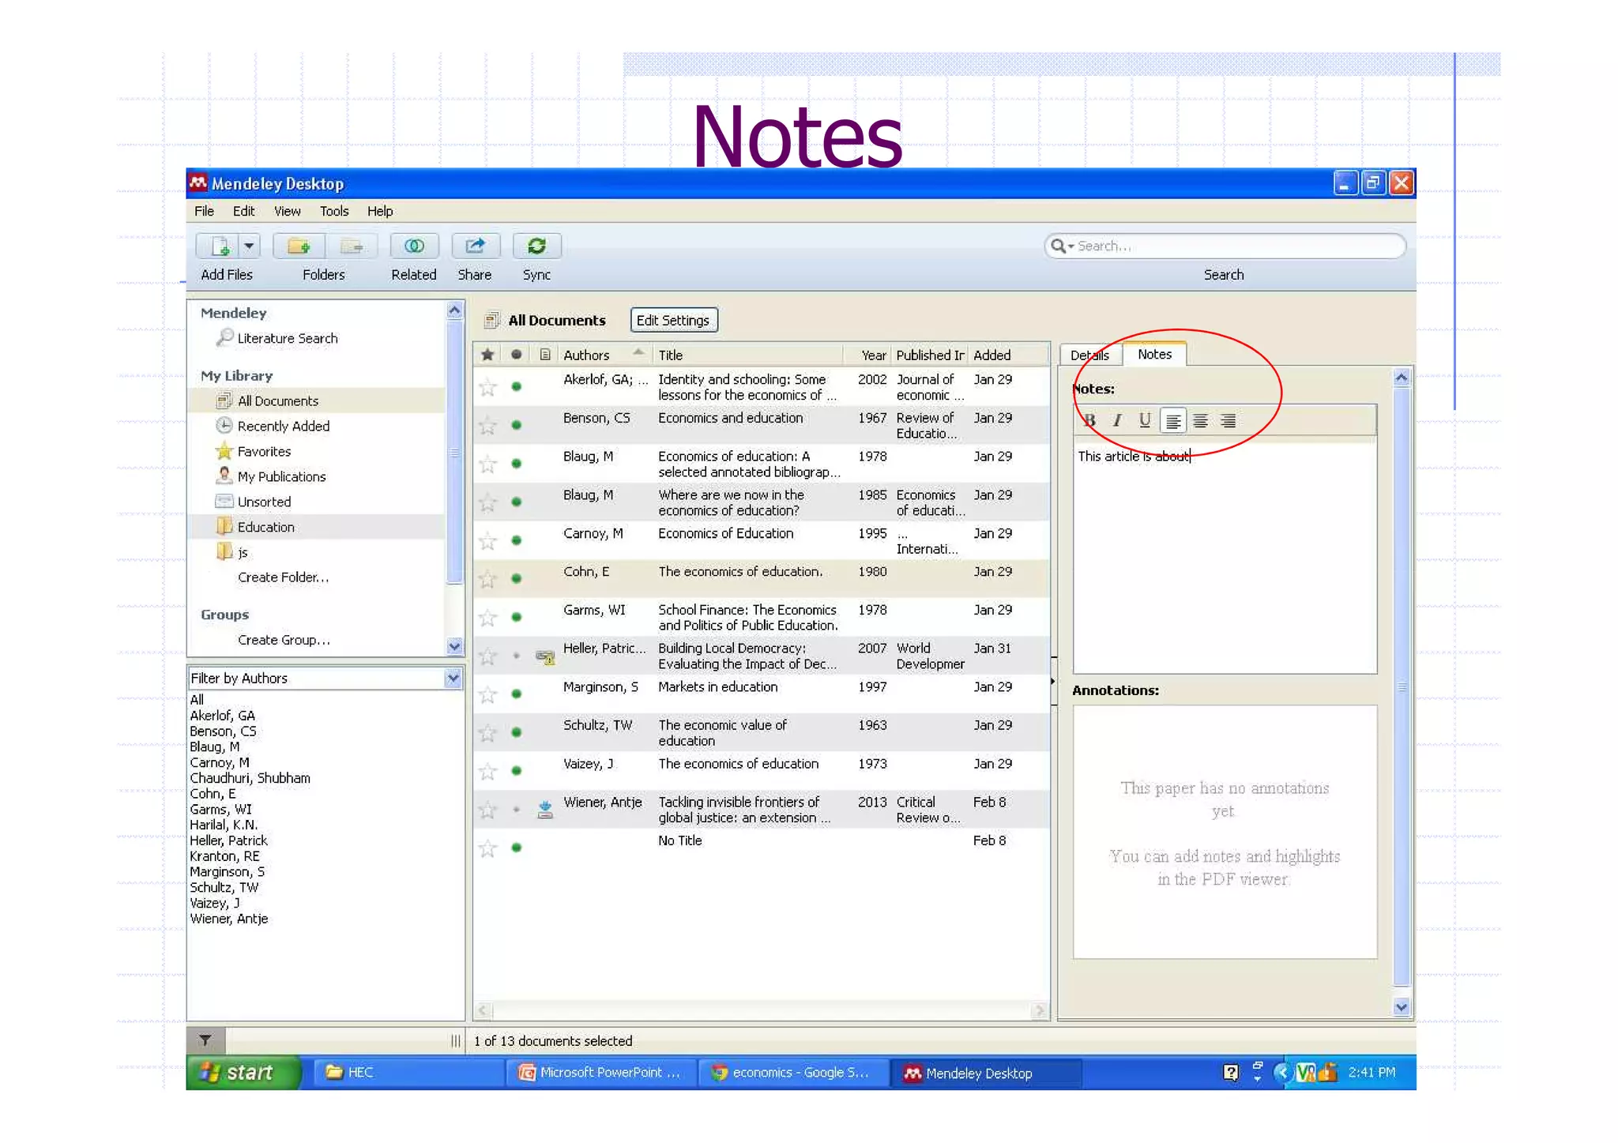Toggle read status of Vaizey, J document
1618x1143 pixels.
pos(516,771)
